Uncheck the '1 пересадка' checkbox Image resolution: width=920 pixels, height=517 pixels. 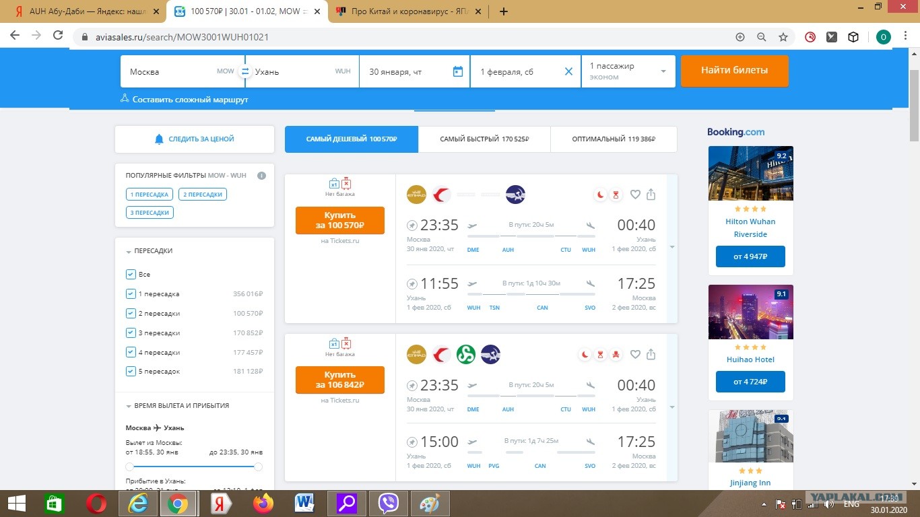[x=131, y=294]
